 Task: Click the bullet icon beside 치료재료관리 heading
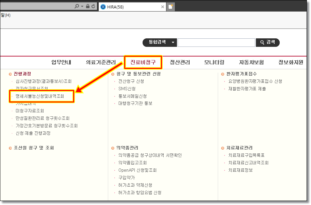223,148
